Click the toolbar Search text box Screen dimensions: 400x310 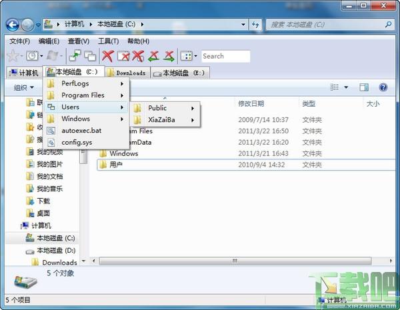pyautogui.click(x=225, y=56)
